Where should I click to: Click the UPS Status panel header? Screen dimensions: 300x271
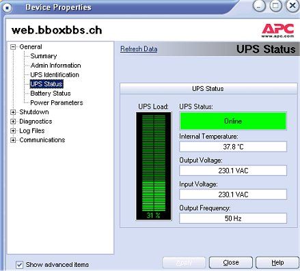tap(208, 89)
